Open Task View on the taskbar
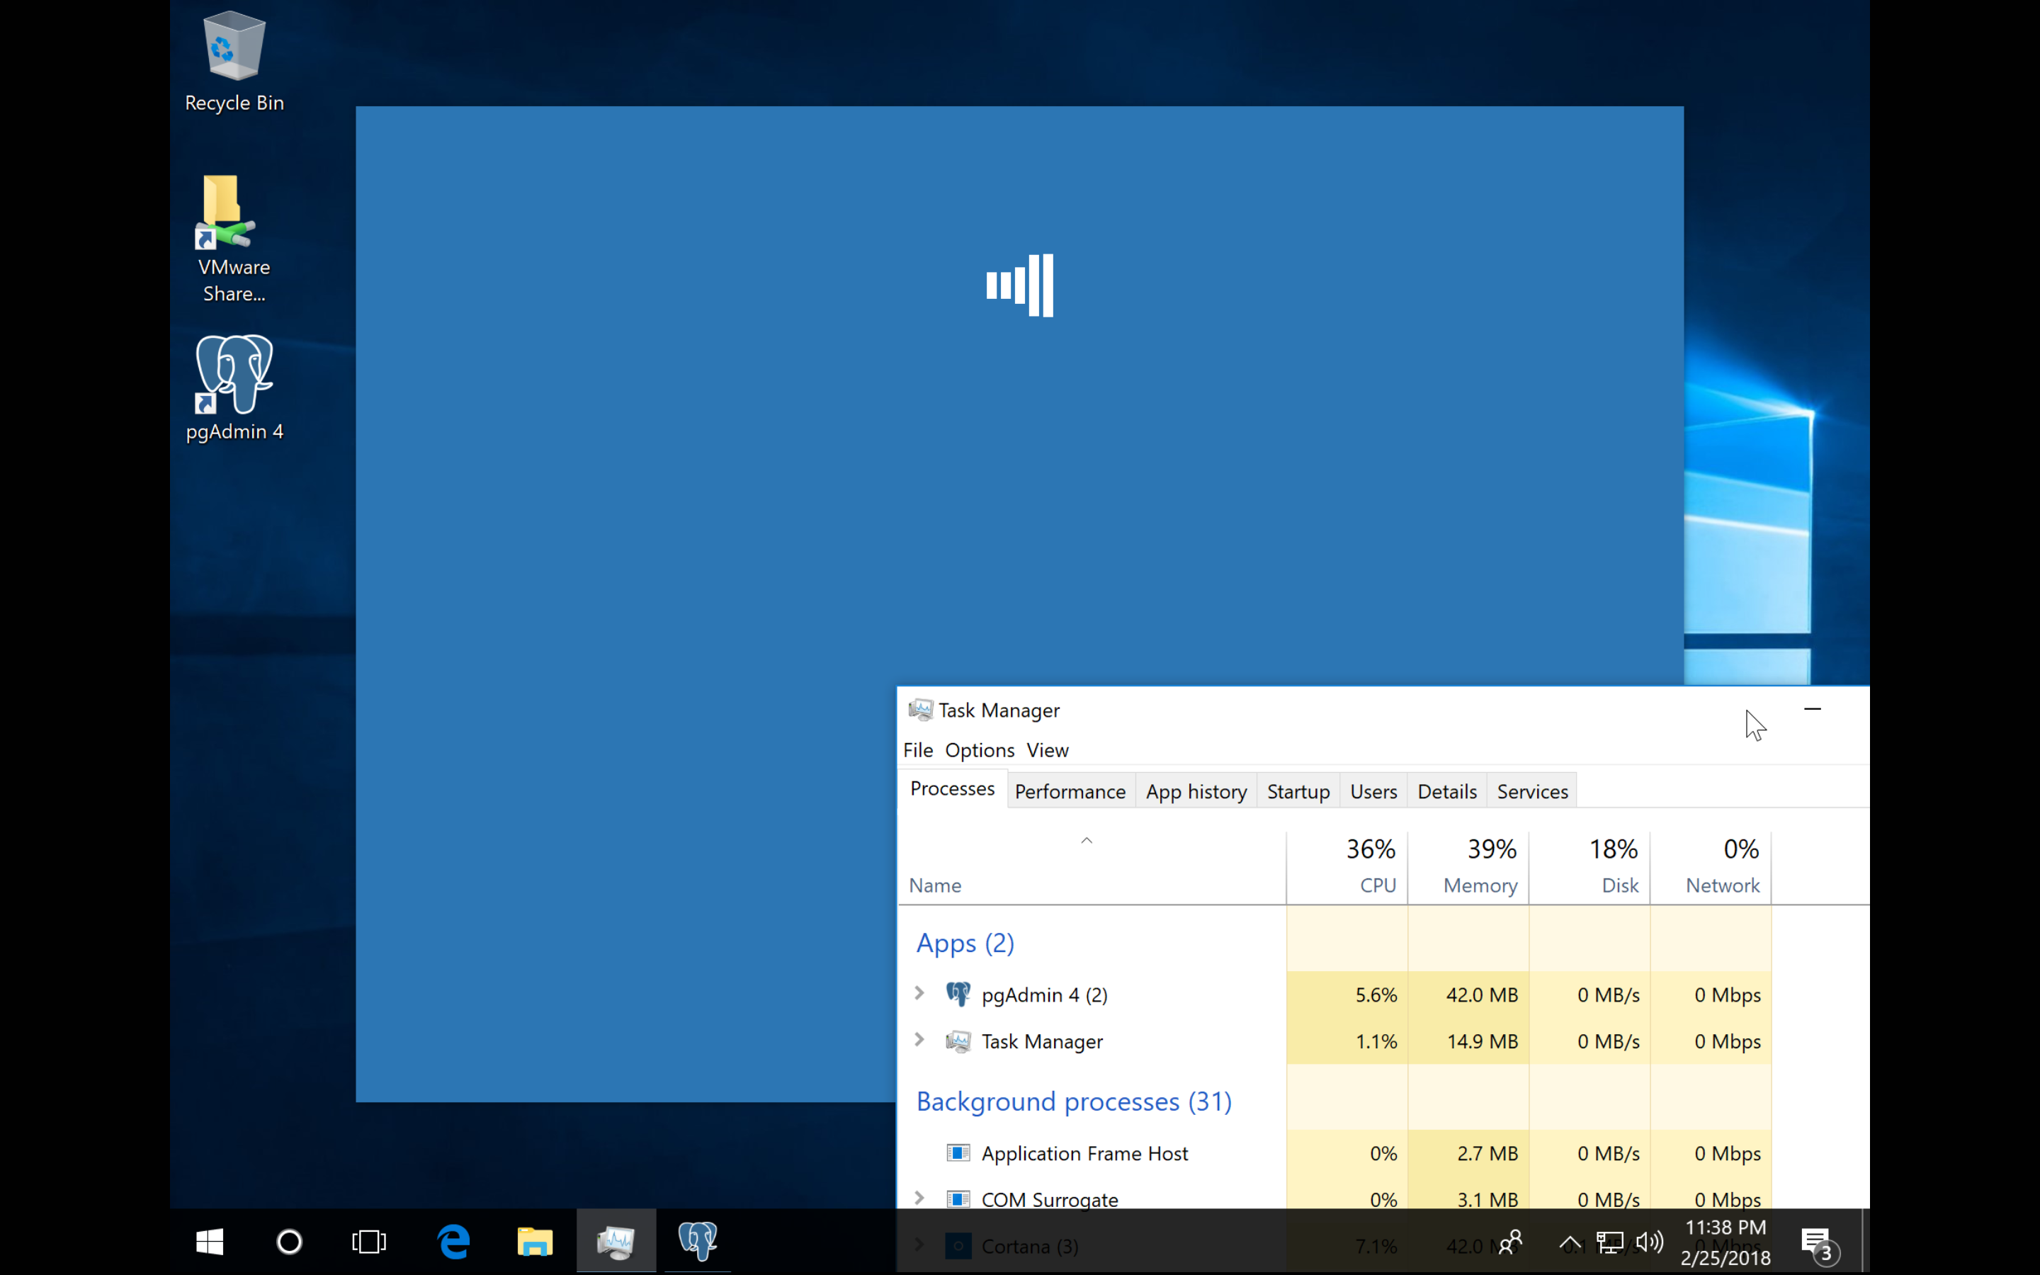 pyautogui.click(x=368, y=1241)
